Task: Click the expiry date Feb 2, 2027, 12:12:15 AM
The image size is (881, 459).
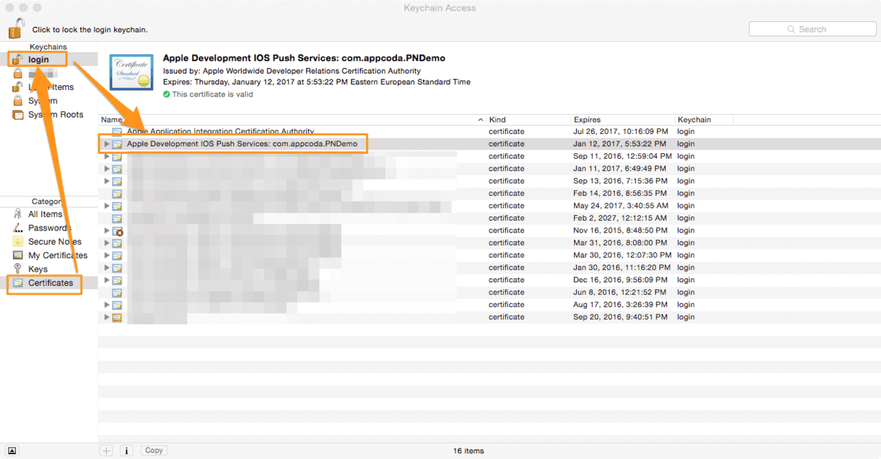Action: point(620,218)
